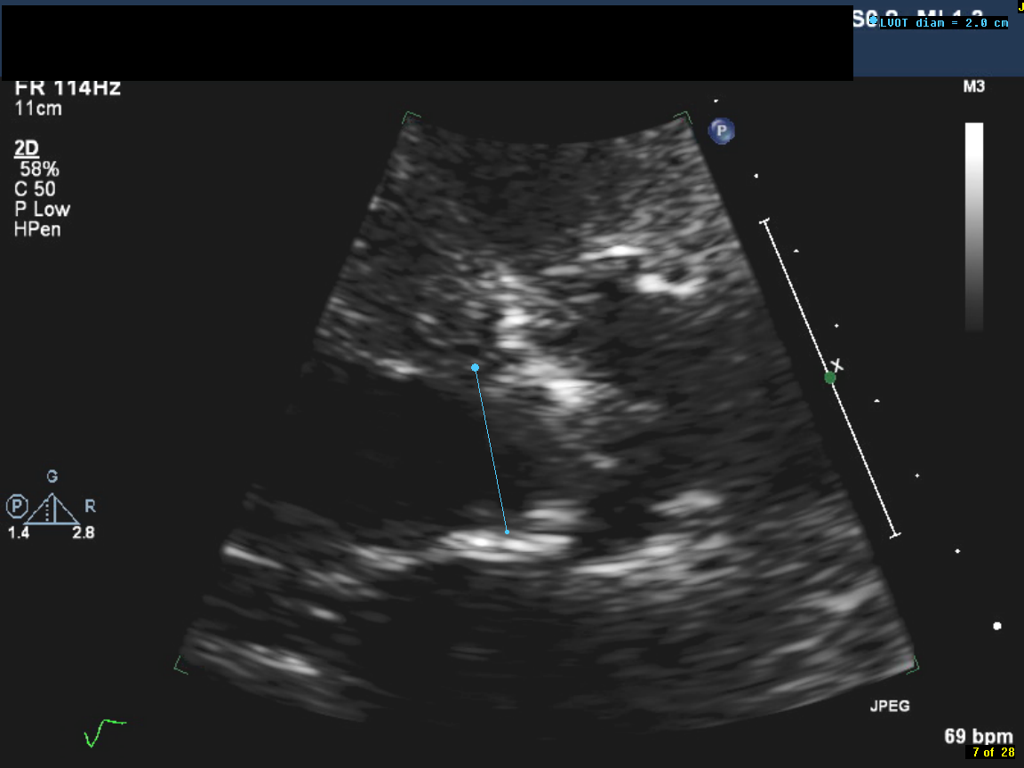Select the green focus dot on depth scale
1024x768 pixels.
pyautogui.click(x=830, y=378)
